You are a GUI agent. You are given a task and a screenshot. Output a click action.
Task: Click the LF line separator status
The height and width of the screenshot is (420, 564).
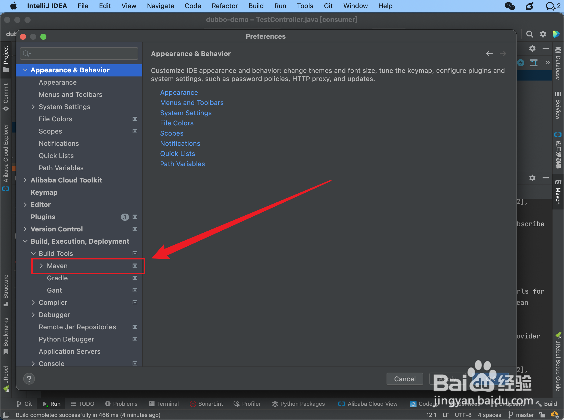coord(445,415)
